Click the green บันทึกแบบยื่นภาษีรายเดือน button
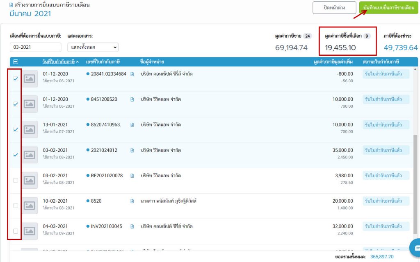 pos(388,8)
